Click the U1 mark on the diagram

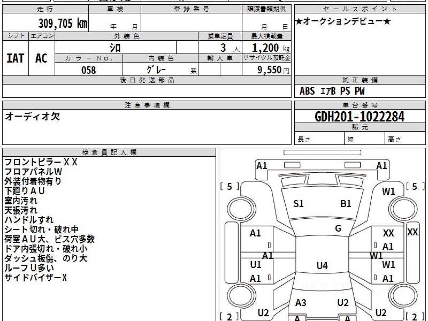coord(255,265)
